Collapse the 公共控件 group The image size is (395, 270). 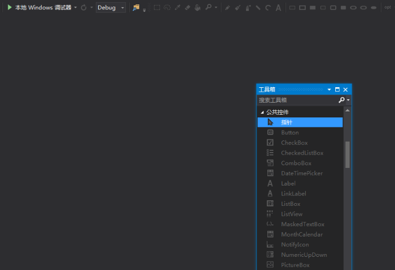(262, 112)
